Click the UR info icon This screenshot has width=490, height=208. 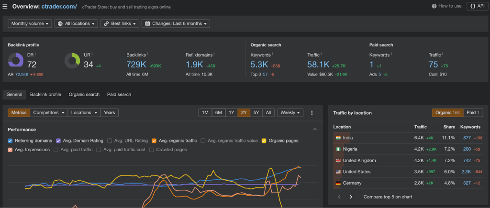coord(92,54)
